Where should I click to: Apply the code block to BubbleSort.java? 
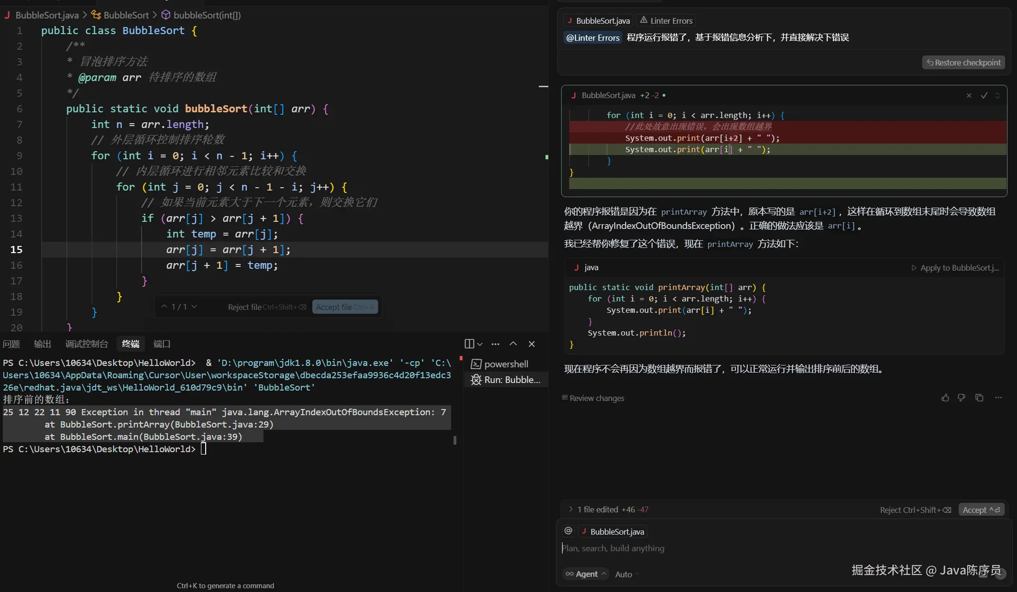pyautogui.click(x=955, y=268)
